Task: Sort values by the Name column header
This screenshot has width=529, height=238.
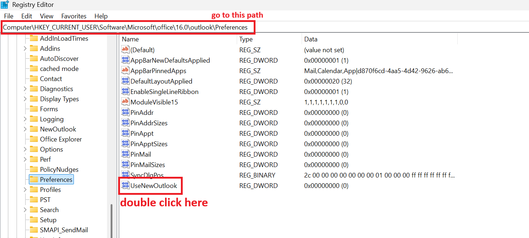Action: (178, 39)
